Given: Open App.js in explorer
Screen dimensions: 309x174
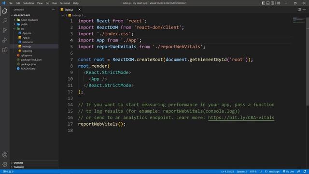Looking at the screenshot, I should pos(26,38).
